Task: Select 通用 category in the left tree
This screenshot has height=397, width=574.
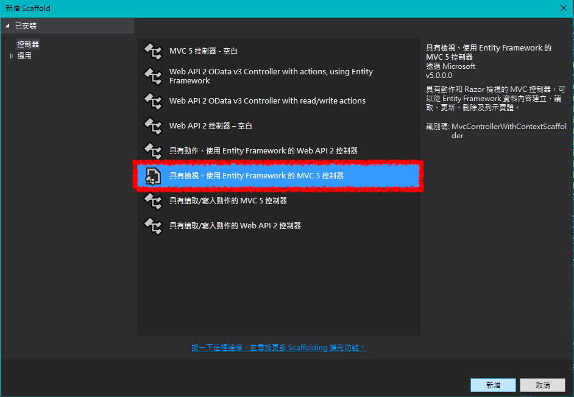Action: click(x=24, y=56)
